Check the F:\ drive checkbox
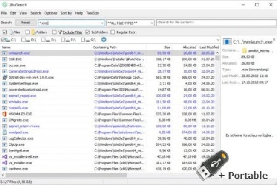Viewport: 277px width, 185px height. point(63,40)
